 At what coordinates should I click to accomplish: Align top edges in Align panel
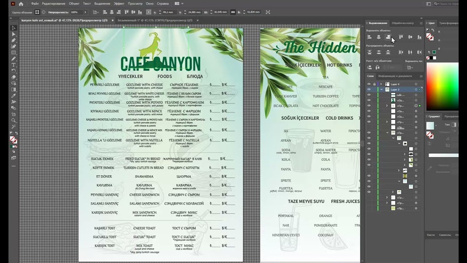(401, 37)
